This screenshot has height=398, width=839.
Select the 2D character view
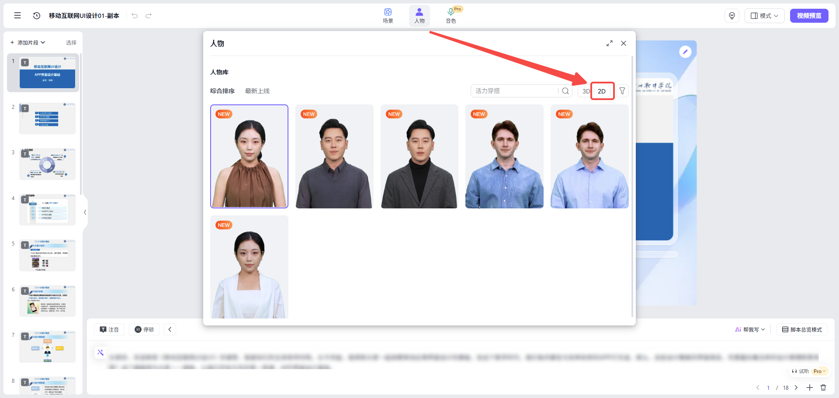click(x=602, y=91)
